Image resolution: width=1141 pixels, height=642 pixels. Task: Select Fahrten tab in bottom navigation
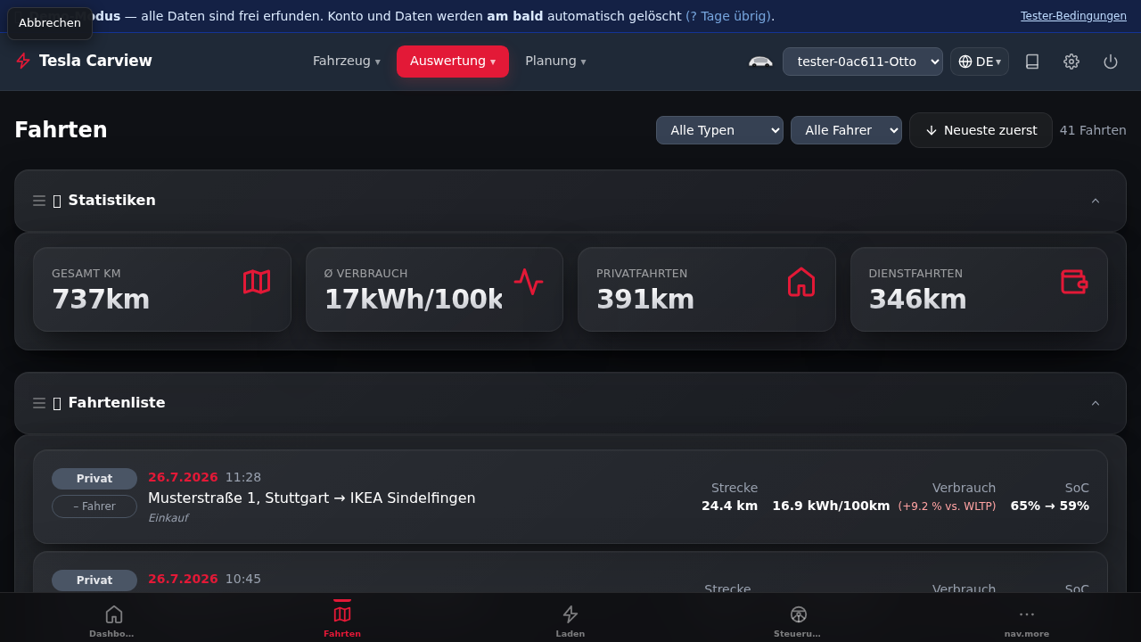click(x=342, y=621)
